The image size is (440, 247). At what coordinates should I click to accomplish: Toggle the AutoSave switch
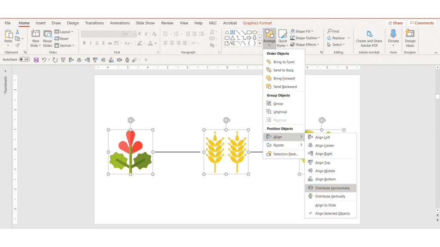click(24, 60)
